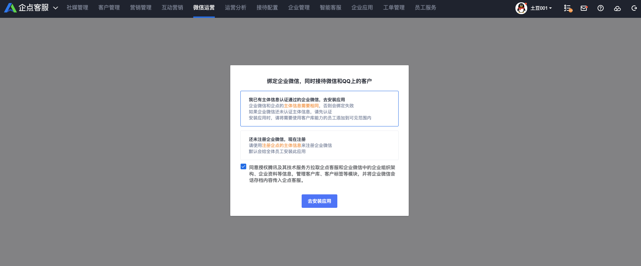Select the 我已有主体信息认证通过的企业微信 option card

[319, 109]
